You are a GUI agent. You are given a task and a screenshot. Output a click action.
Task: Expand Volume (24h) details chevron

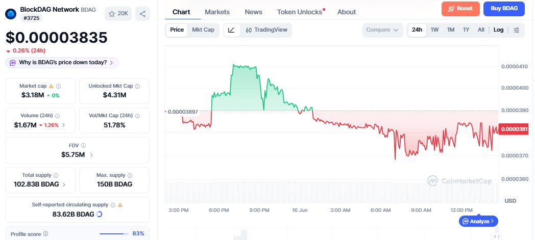point(63,125)
